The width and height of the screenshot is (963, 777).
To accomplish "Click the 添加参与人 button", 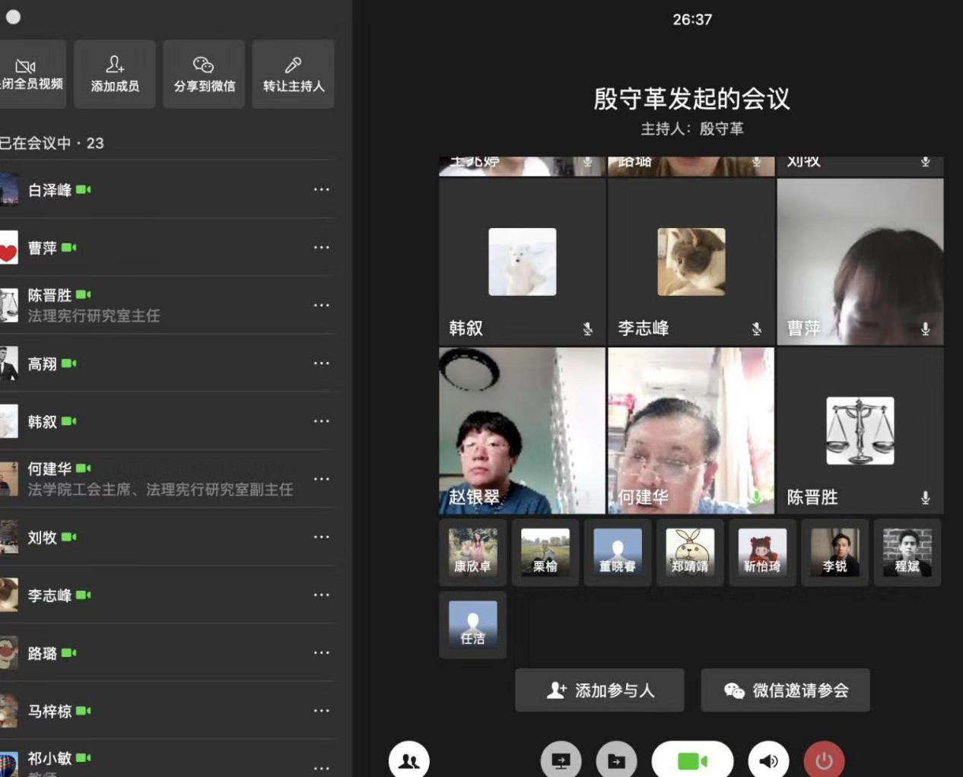I will 599,690.
